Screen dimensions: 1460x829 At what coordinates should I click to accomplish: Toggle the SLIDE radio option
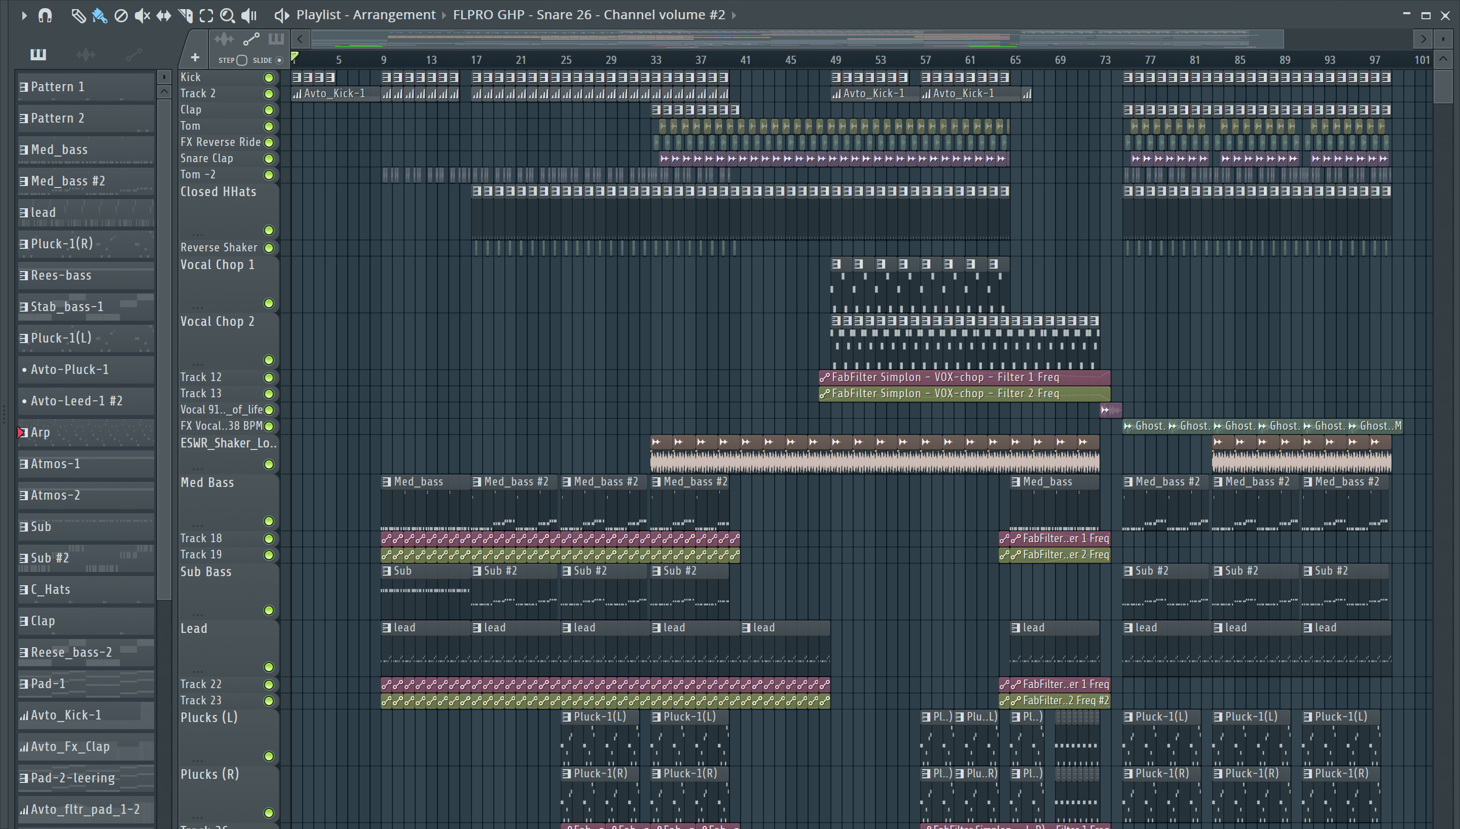pyautogui.click(x=279, y=60)
